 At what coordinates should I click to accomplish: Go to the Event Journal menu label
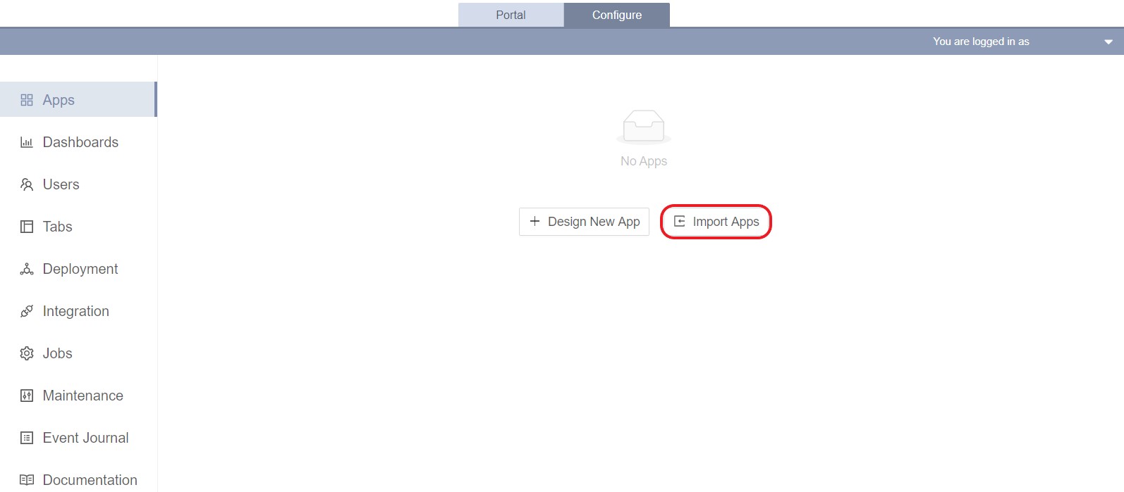tap(85, 438)
